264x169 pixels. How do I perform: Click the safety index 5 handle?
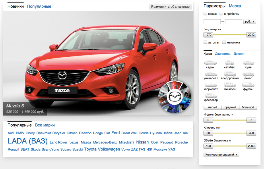(x=251, y=120)
